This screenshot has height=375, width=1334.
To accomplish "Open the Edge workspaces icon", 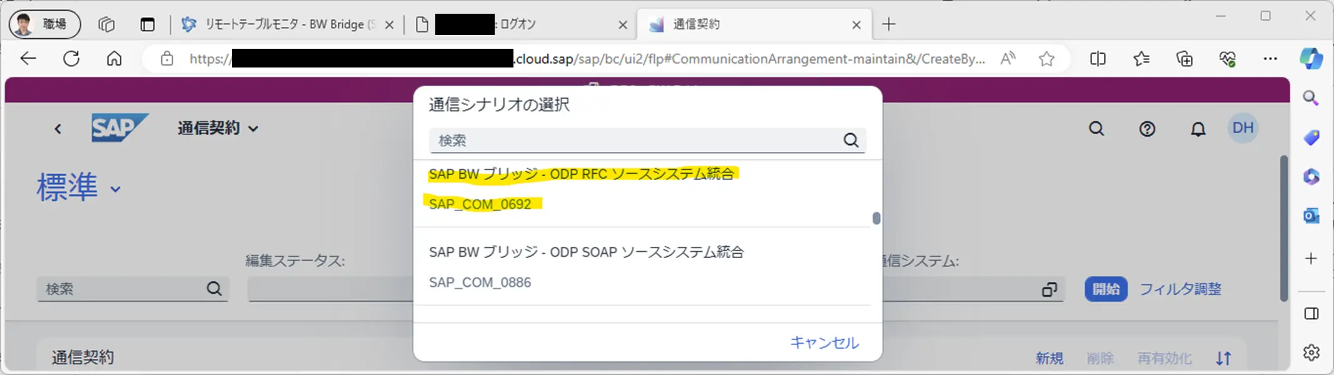I will pyautogui.click(x=106, y=24).
